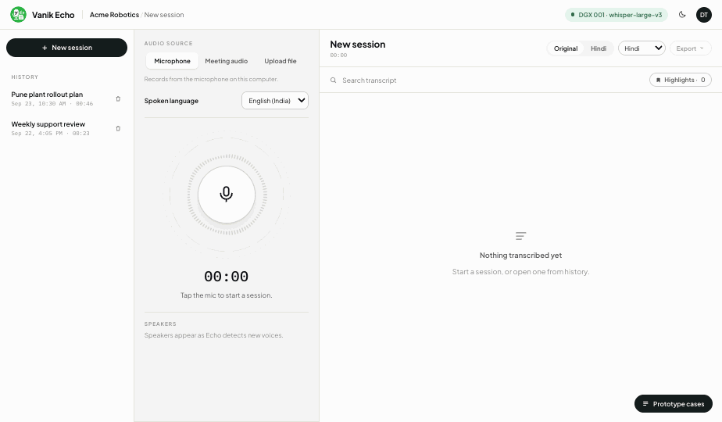Open the Hindi translation language dropdown
This screenshot has width=722, height=422.
pos(642,48)
